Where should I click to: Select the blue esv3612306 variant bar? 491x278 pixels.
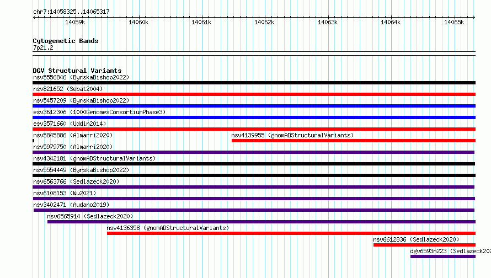254,117
